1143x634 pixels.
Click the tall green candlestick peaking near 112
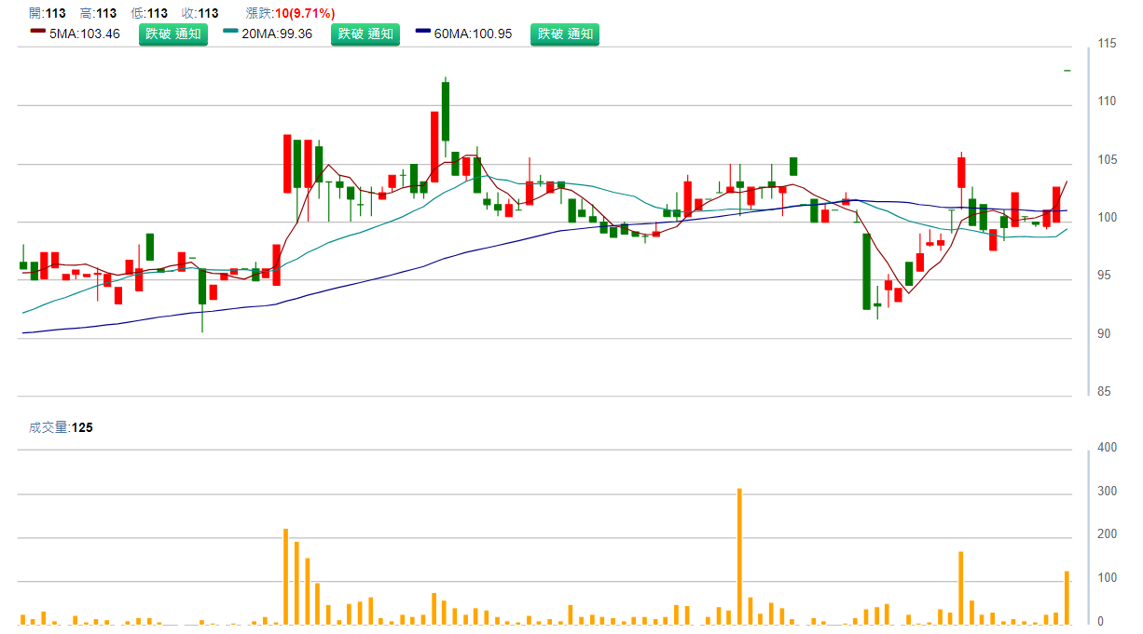[446, 112]
